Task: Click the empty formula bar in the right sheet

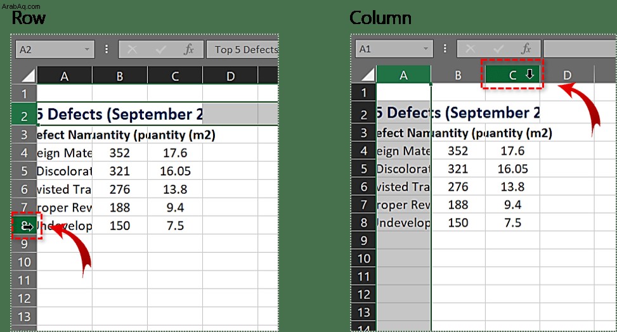Action: coord(580,49)
